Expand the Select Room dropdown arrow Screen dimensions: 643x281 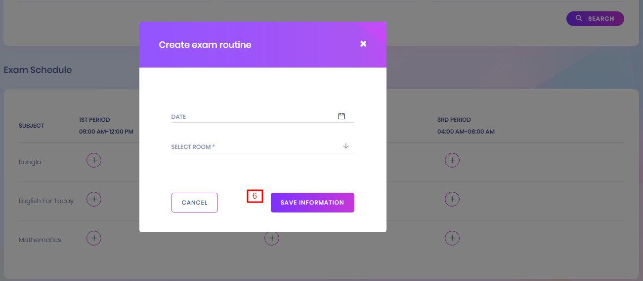[346, 146]
